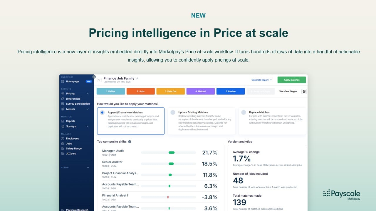Image resolution: width=376 pixels, height=211 pixels.
Task: Switch to the 2. Jobs stage tab
Action: click(x=140, y=91)
